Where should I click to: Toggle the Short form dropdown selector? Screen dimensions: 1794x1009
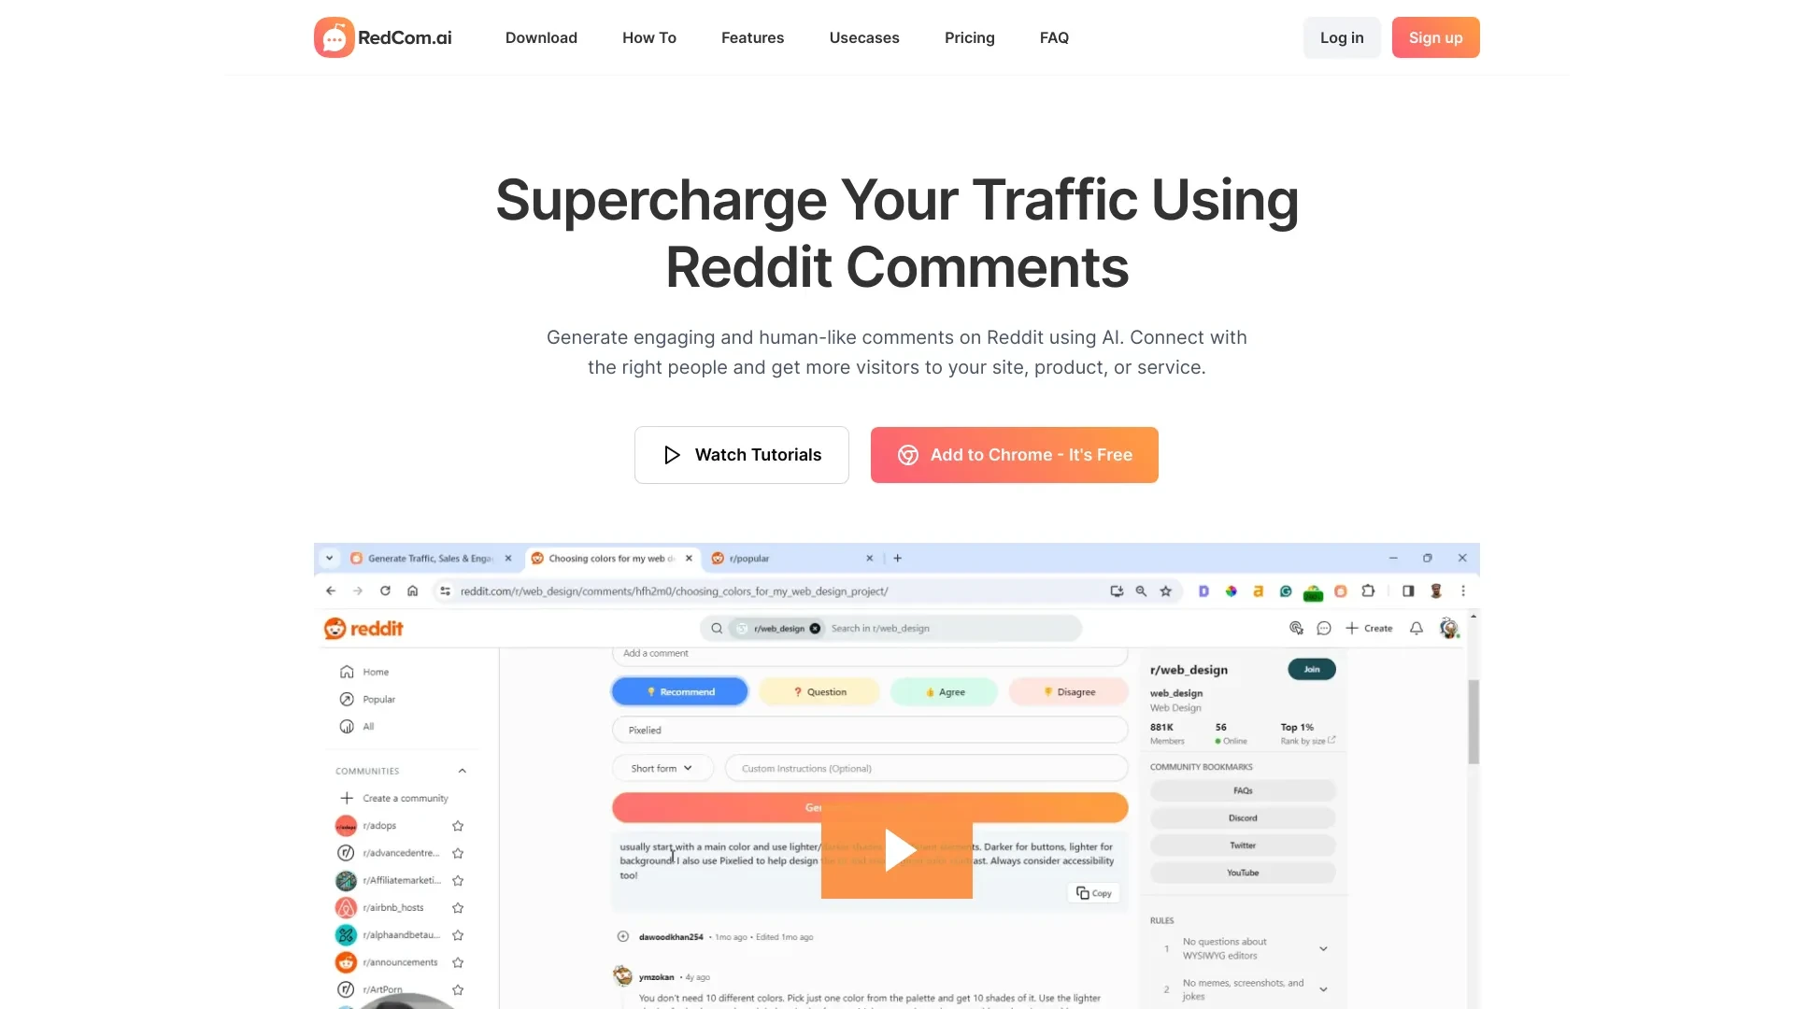(x=662, y=768)
